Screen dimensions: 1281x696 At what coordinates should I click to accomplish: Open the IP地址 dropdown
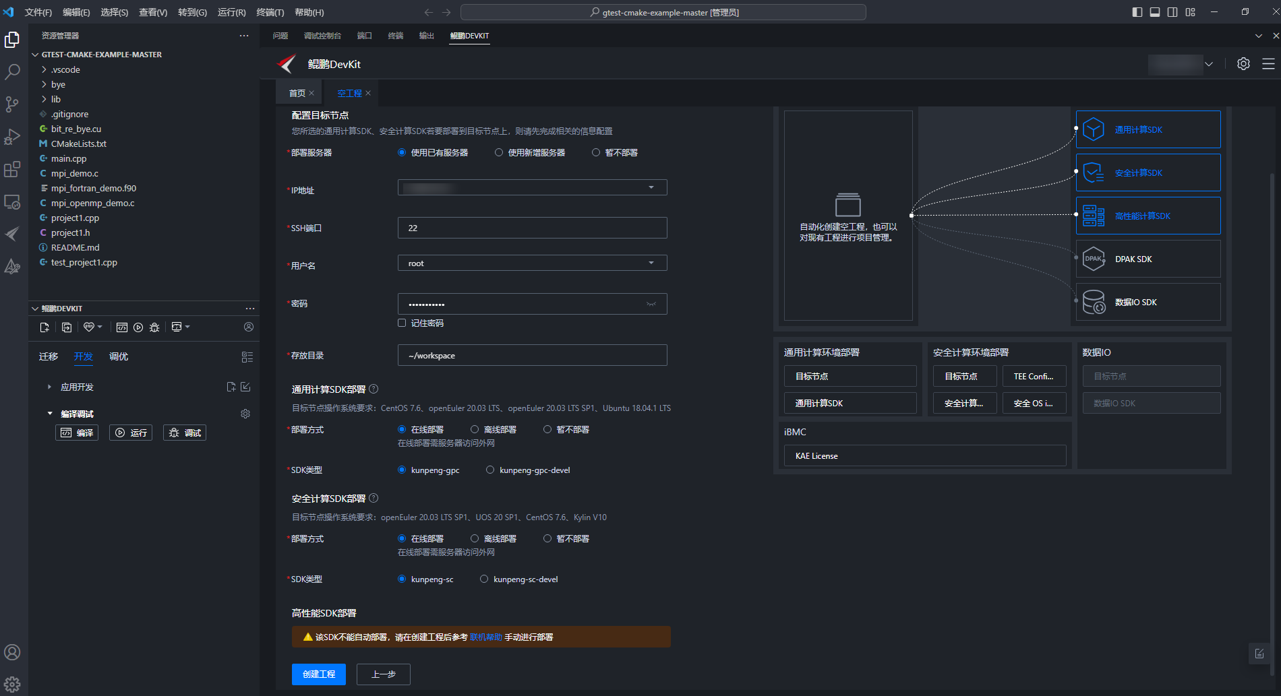[x=533, y=187]
